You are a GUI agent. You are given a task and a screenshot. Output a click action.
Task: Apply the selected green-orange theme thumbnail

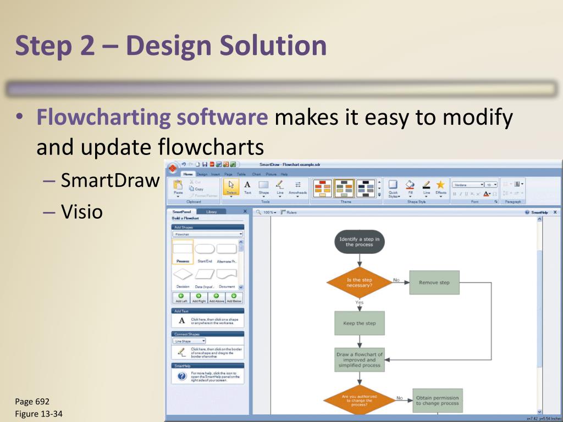344,188
